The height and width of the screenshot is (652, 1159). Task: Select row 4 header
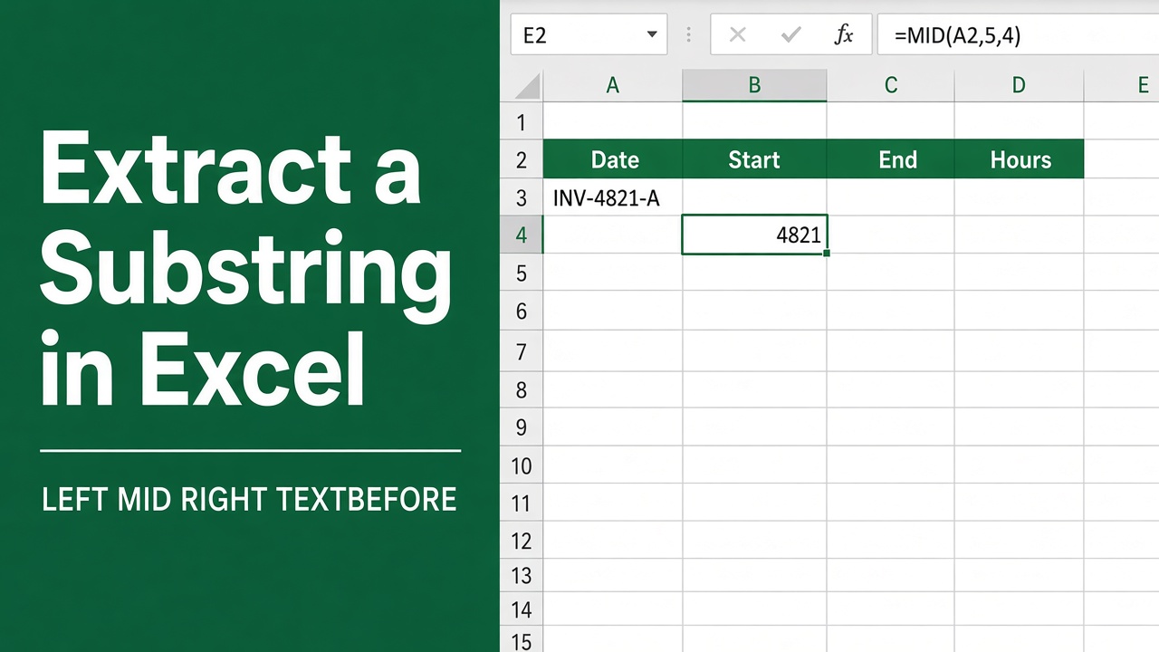pos(522,235)
